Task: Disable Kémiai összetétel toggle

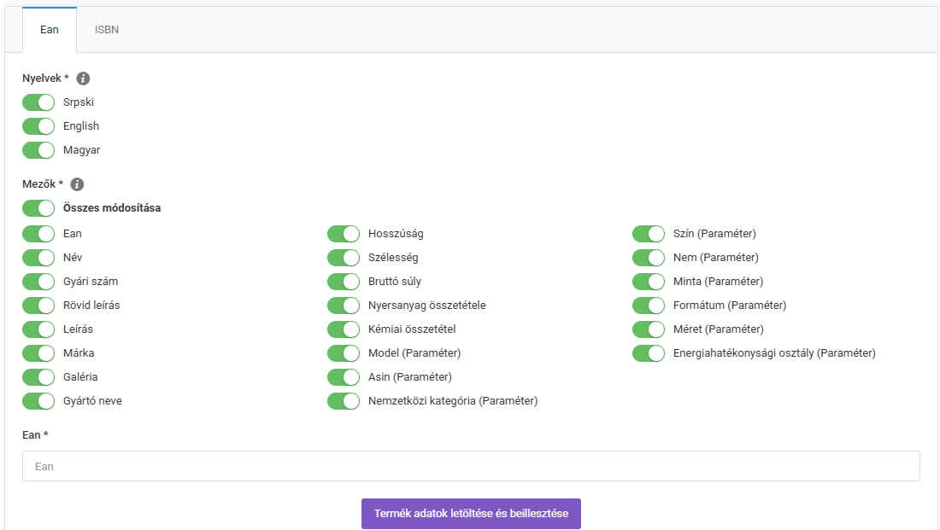Action: point(344,329)
